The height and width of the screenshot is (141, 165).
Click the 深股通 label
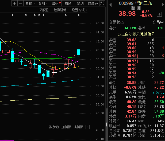point(44,10)
